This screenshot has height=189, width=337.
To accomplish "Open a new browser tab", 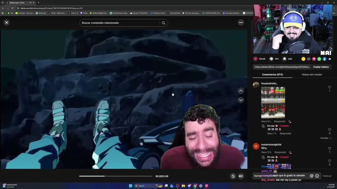I will click(x=38, y=3).
